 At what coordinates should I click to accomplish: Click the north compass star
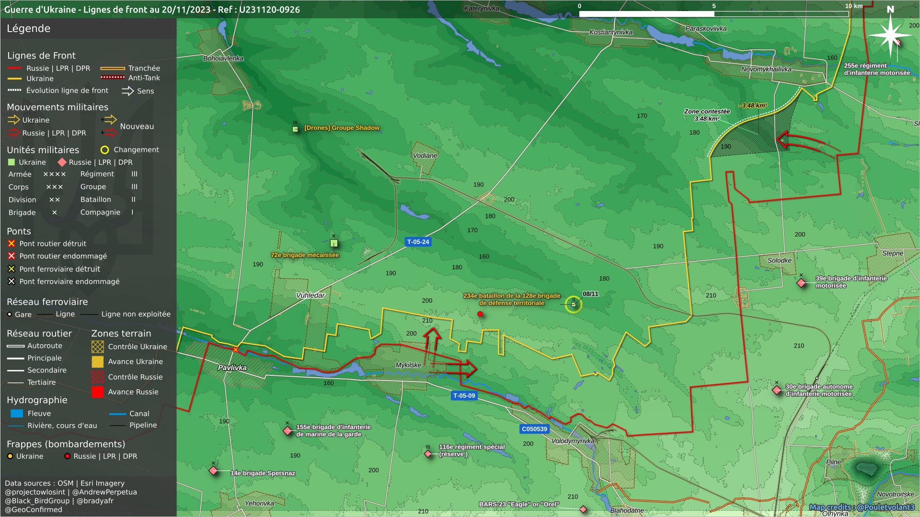click(890, 35)
